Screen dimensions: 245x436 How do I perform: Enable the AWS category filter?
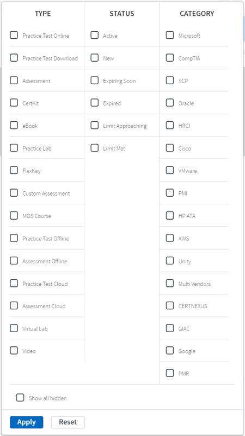(x=170, y=238)
